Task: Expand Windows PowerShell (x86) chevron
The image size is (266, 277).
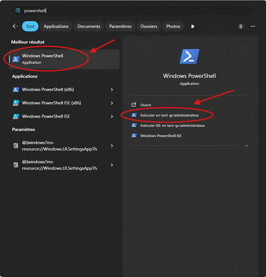Action: click(112, 90)
